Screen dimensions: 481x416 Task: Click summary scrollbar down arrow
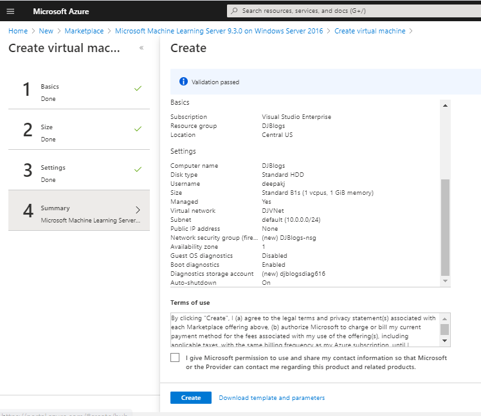[x=445, y=281]
